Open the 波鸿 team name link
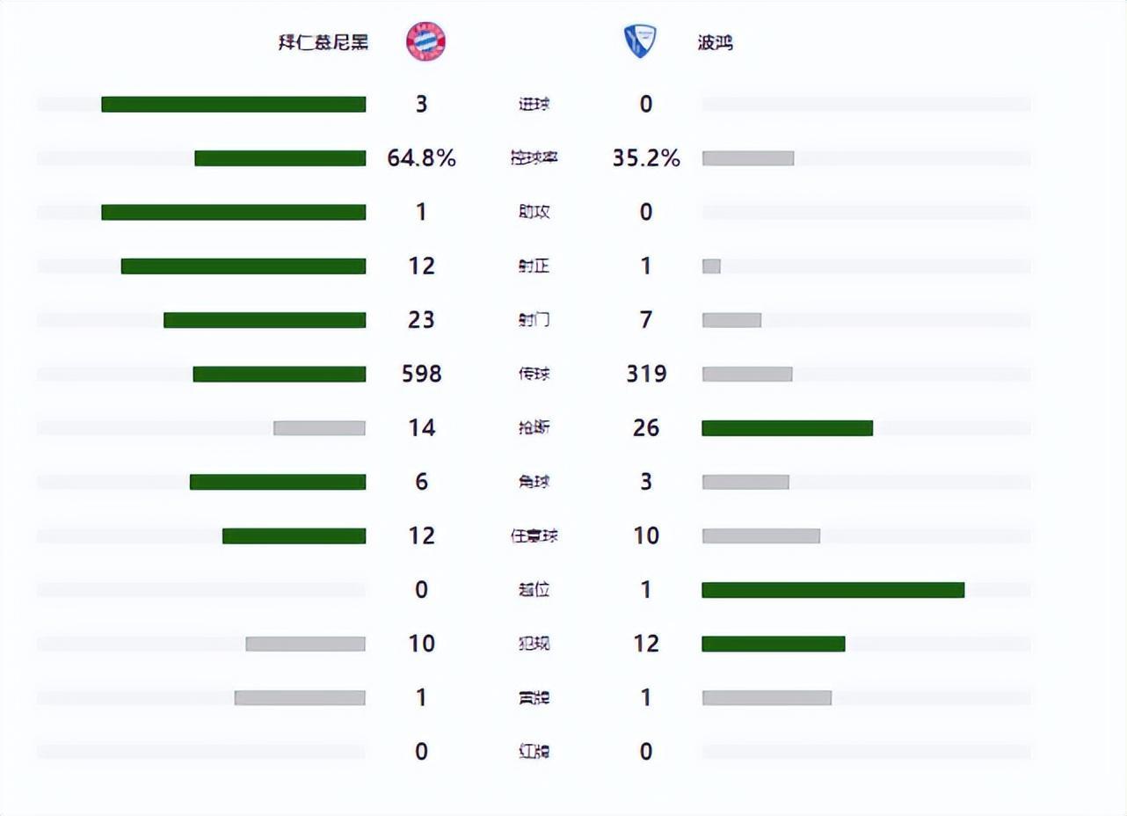The height and width of the screenshot is (816, 1127). [x=715, y=42]
